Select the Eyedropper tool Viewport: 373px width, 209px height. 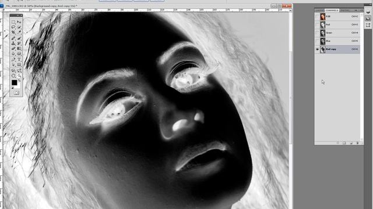[x=19, y=33]
